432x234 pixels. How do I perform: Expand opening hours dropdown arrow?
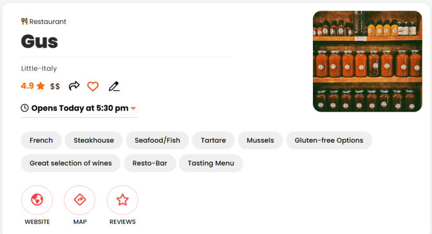click(133, 108)
